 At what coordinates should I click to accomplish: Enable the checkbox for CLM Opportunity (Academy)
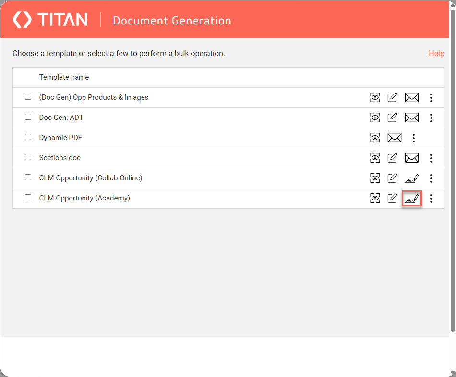pos(28,197)
